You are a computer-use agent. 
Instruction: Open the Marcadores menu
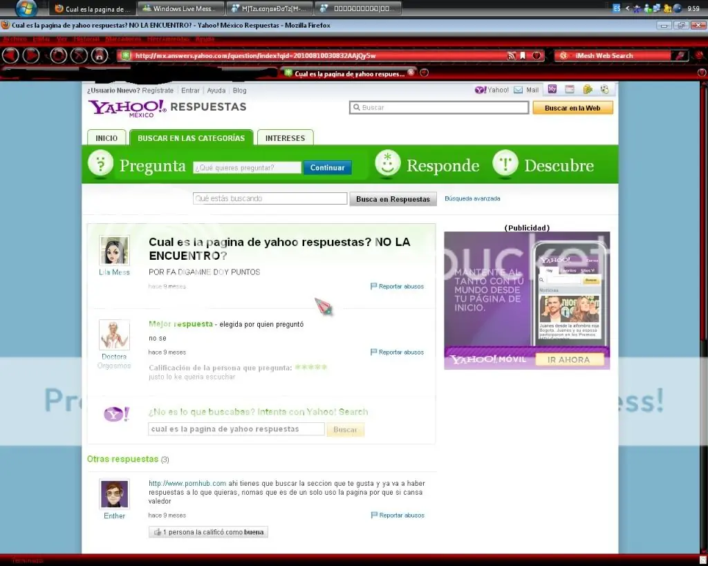tap(123, 39)
